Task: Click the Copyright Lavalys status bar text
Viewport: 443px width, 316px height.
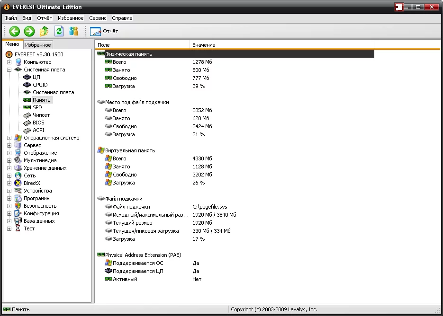Action: tap(274, 309)
